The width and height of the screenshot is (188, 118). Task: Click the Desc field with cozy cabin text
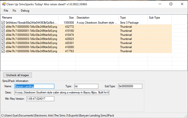(x=62, y=92)
